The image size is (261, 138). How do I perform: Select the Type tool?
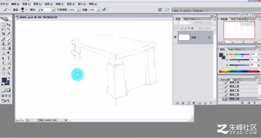(x=9, y=58)
